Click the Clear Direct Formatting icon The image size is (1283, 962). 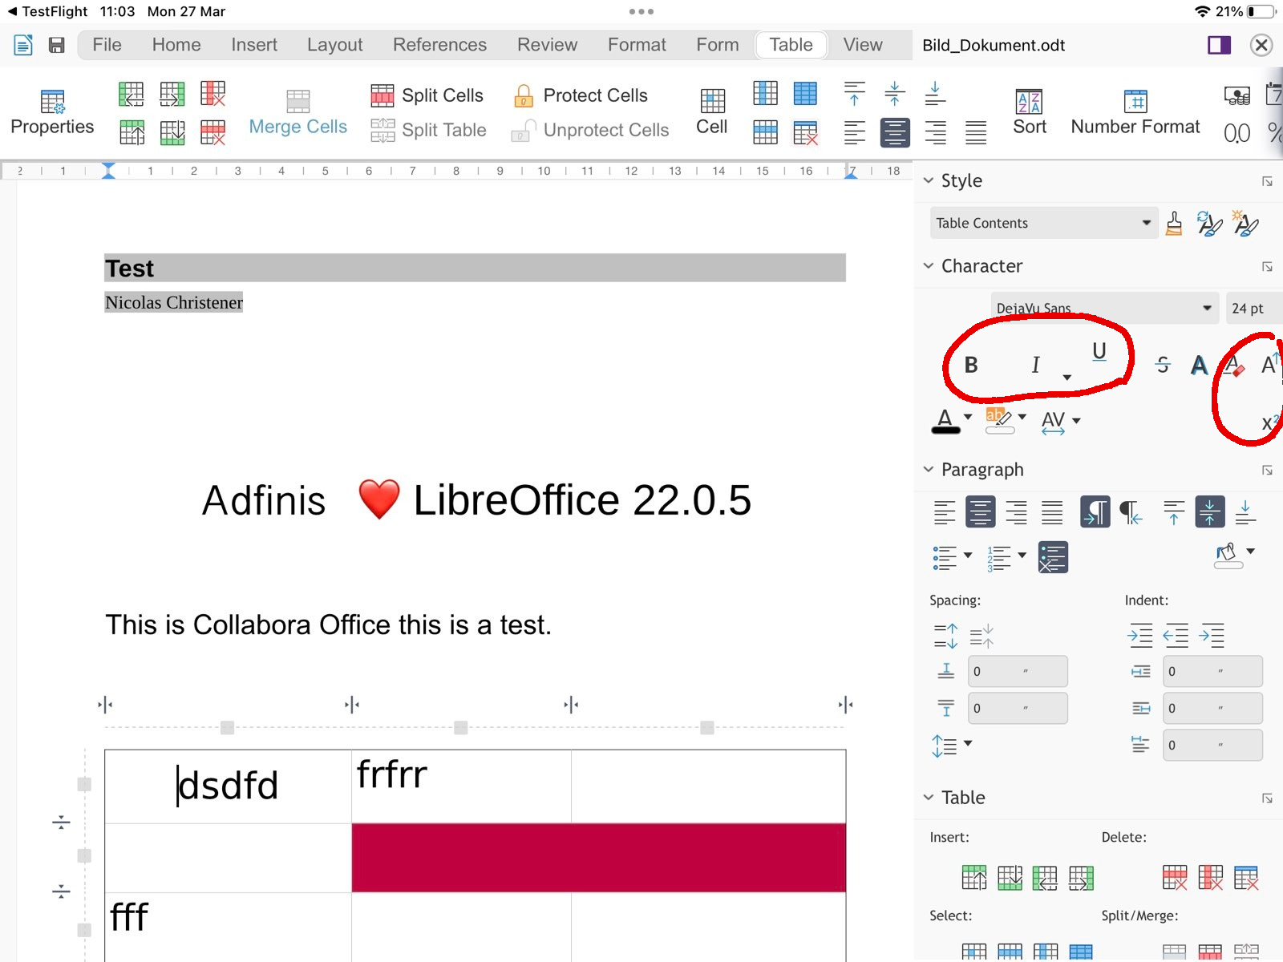click(x=1235, y=365)
